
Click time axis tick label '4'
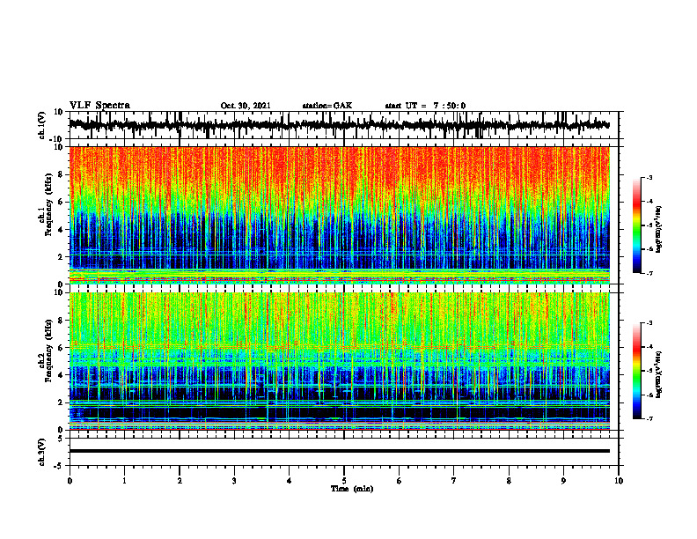coord(290,481)
